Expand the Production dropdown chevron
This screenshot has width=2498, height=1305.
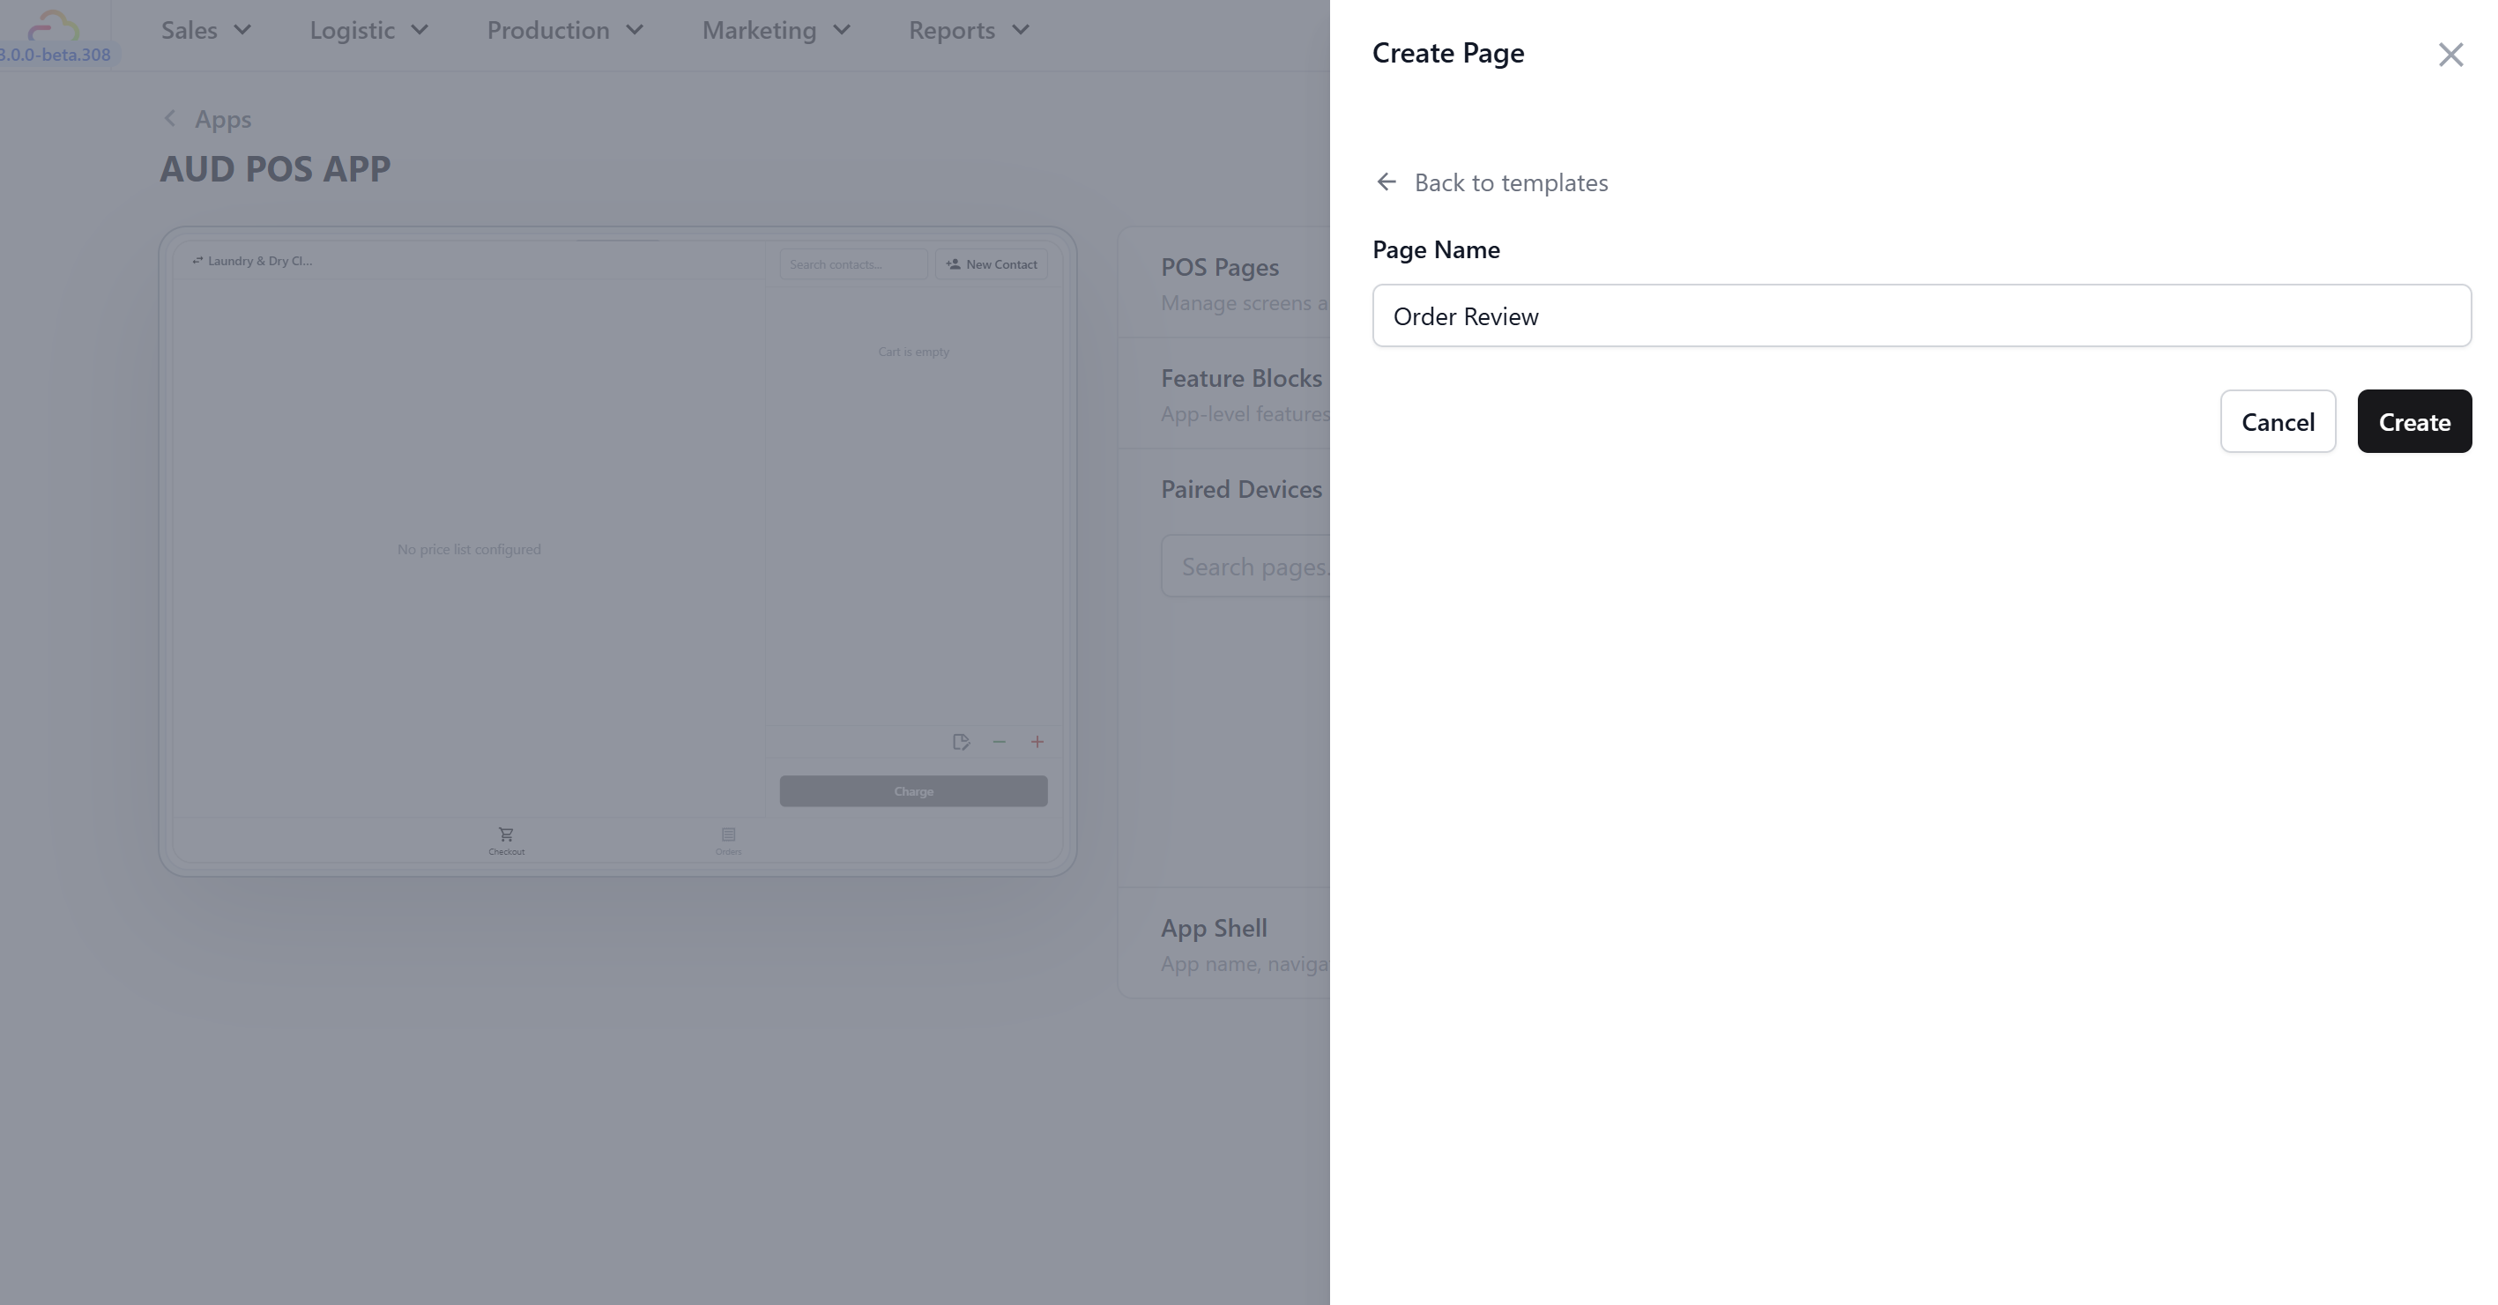click(x=636, y=30)
